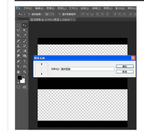
Task: Select the Rectangular Marquee tool
Action: click(18, 25)
